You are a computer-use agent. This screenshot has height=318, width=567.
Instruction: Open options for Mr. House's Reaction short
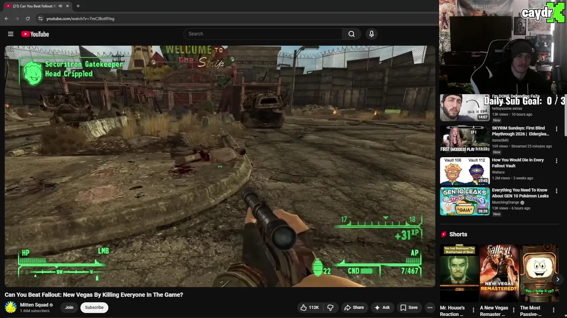point(473,310)
